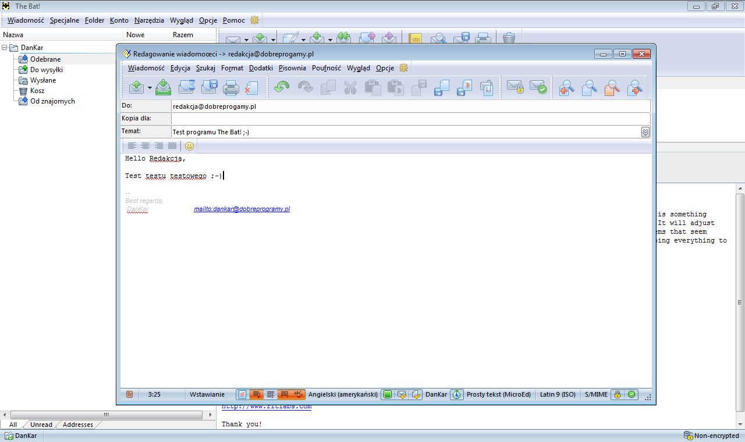Viewport: 745px width, 442px height.
Task: Click the Temat subject field
Action: [406, 132]
